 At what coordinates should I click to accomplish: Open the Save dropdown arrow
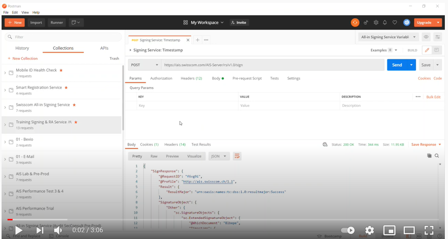tap(437, 65)
